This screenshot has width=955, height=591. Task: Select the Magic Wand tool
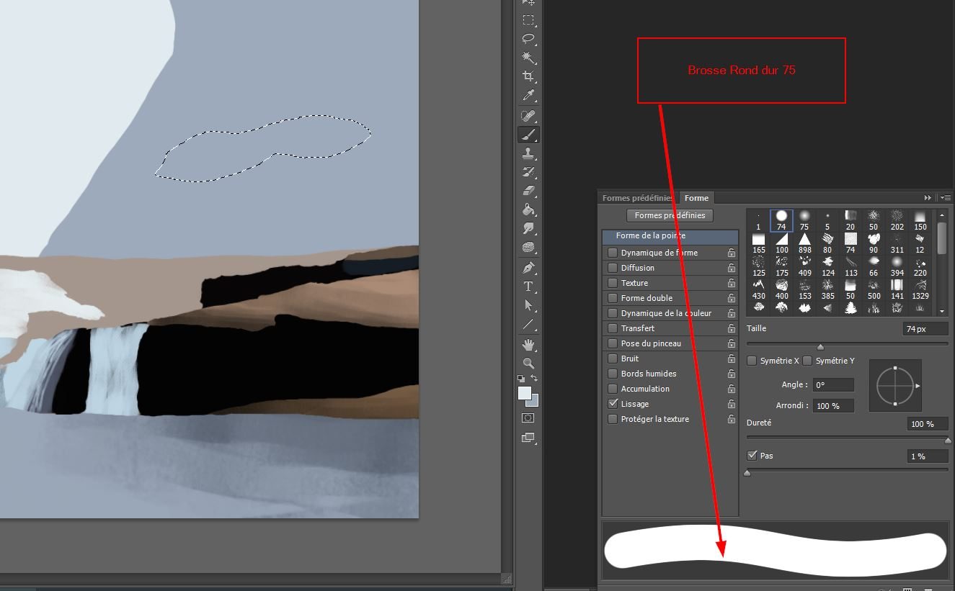(528, 58)
